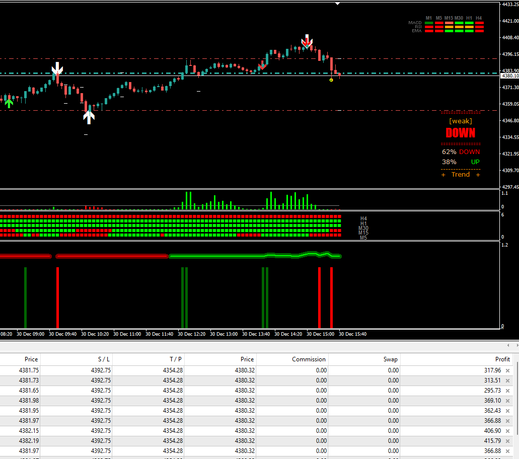This screenshot has width=519, height=459.
Task: Click the green up arrow signal on chart
Action: 9,103
